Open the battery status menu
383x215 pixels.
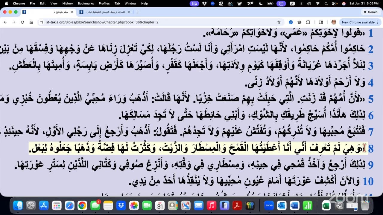(270, 3)
